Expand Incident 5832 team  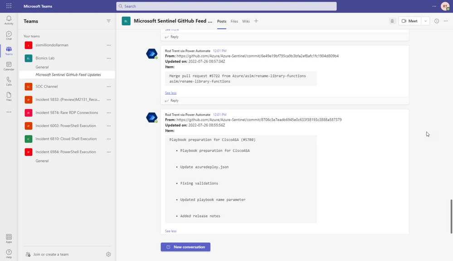tap(68, 100)
